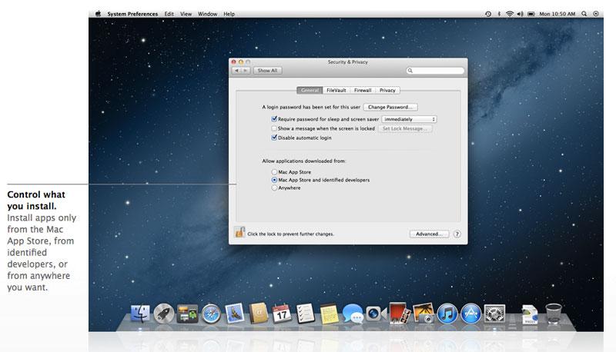Open Contacts address book in Dock
This screenshot has width=616, height=352.
click(259, 314)
